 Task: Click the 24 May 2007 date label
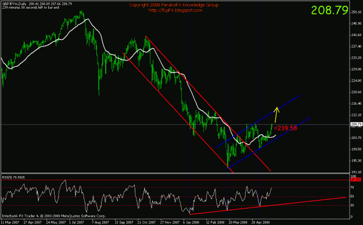[x=56, y=222]
